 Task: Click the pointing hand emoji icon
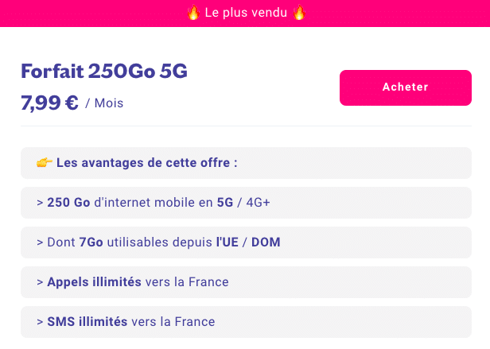point(45,163)
